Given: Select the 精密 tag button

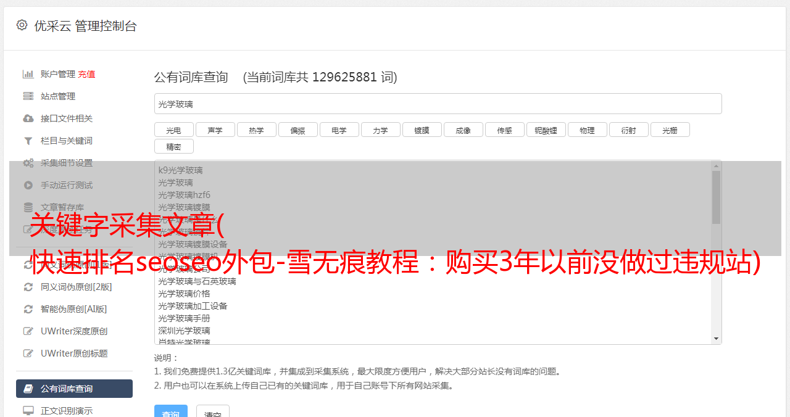Looking at the screenshot, I should click(x=173, y=146).
